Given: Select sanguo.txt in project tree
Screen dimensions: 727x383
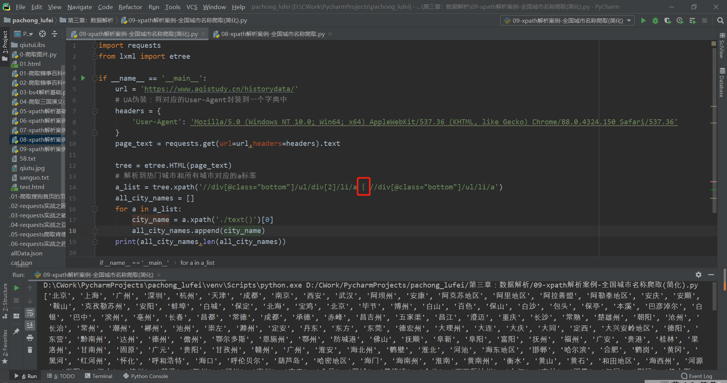Looking at the screenshot, I should (34, 177).
